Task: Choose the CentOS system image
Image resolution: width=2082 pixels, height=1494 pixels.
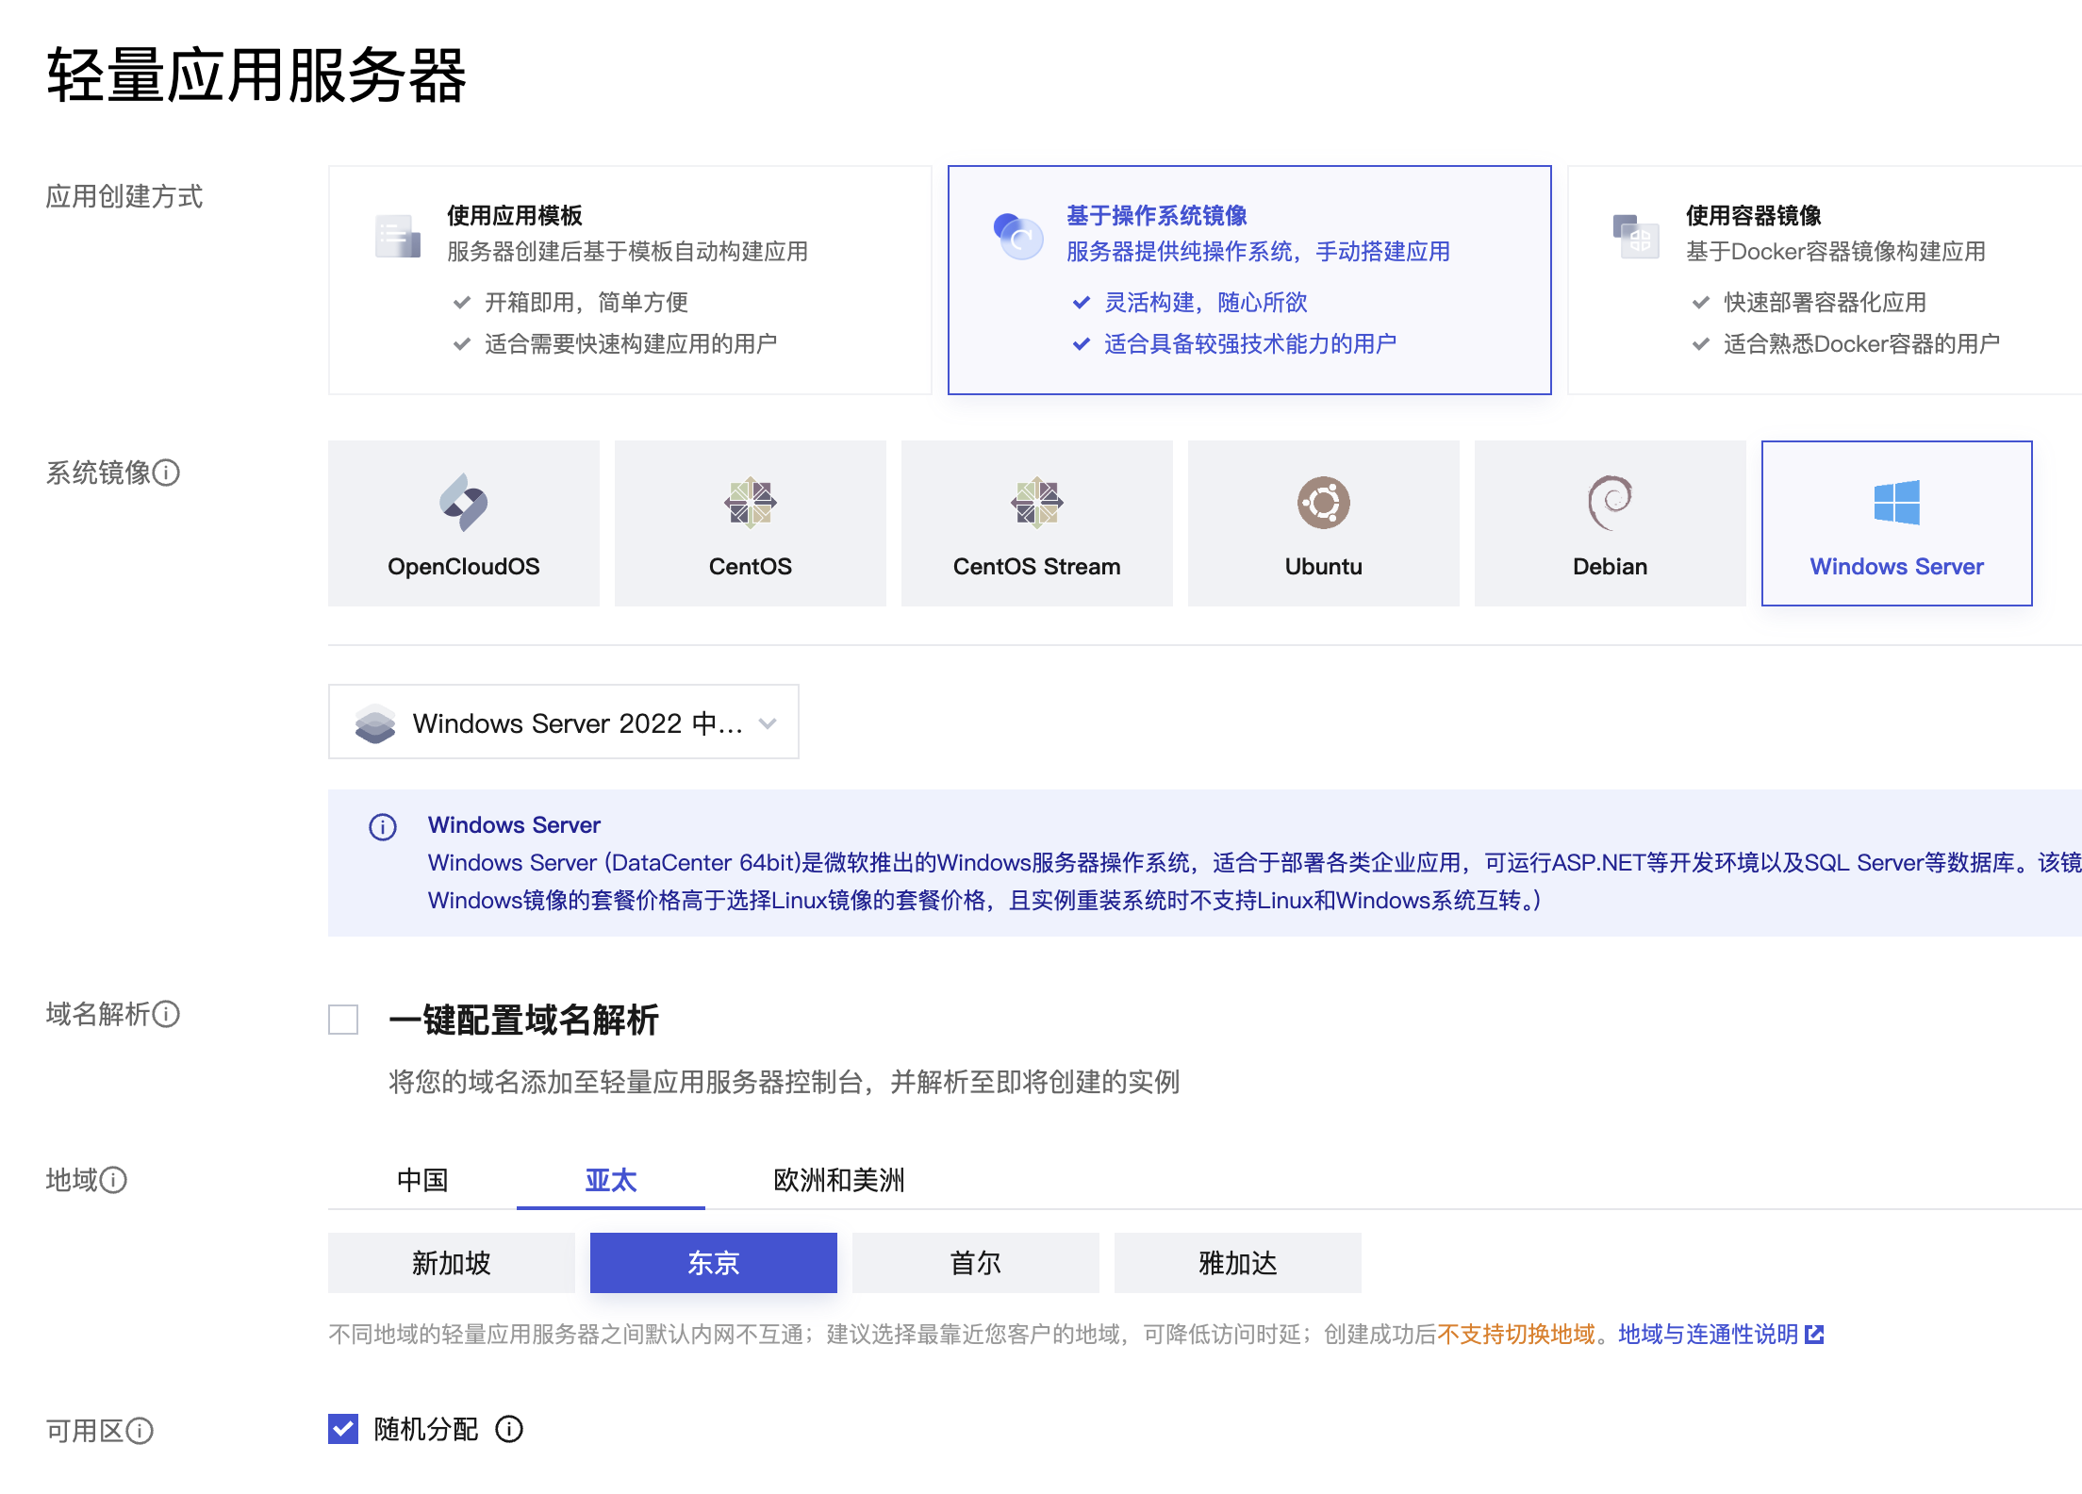Action: point(750,523)
